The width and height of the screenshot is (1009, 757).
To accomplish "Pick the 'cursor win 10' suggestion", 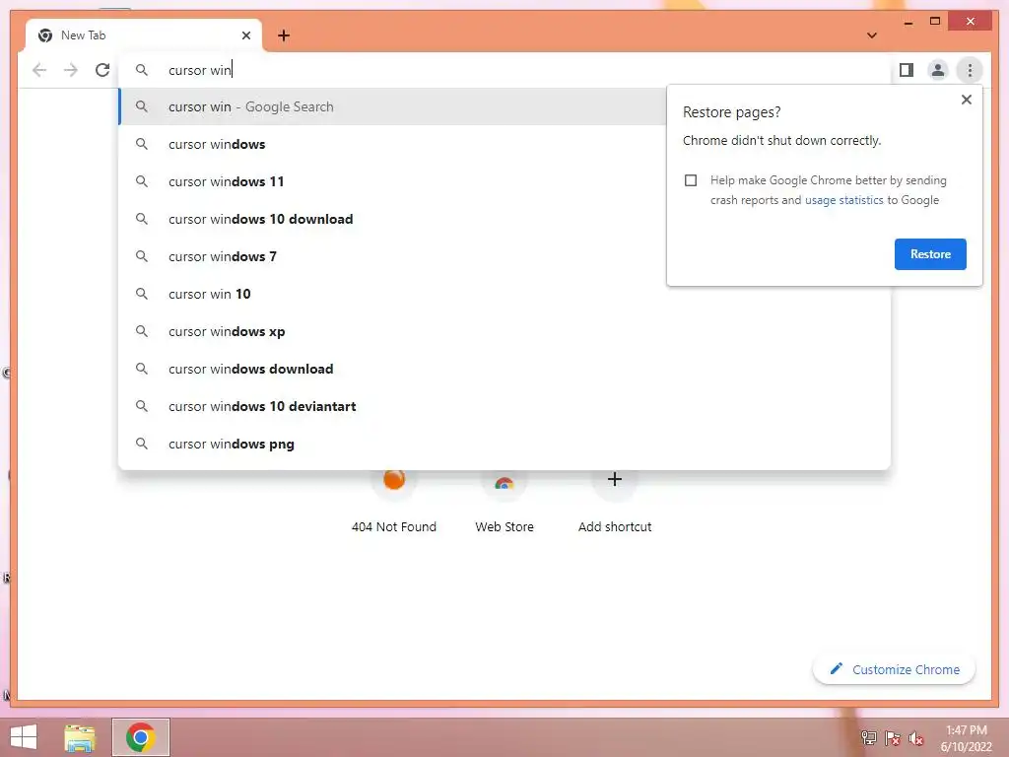I will (x=504, y=294).
